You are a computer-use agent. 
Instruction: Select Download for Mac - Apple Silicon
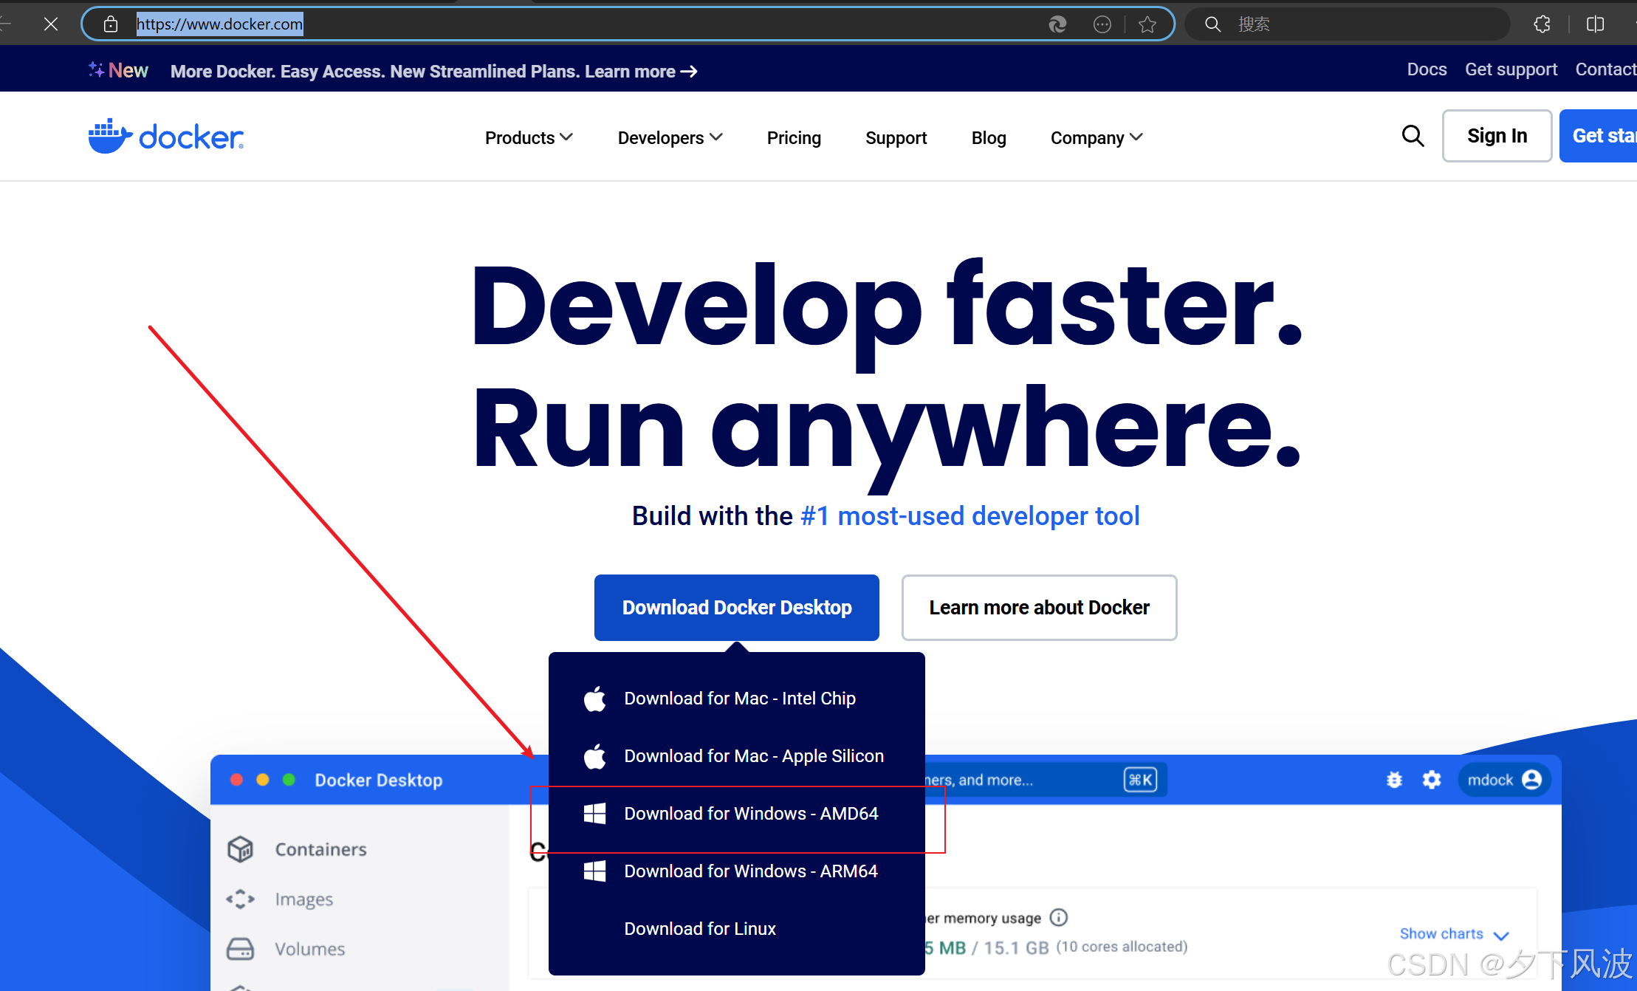click(x=753, y=755)
